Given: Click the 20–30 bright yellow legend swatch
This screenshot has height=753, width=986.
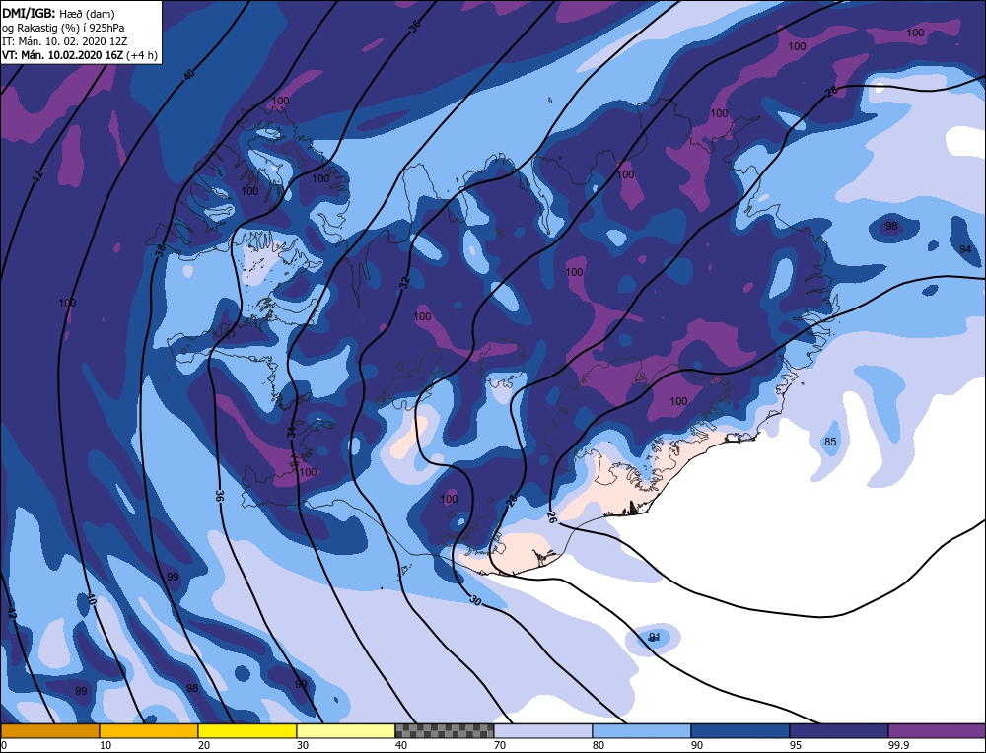Looking at the screenshot, I should coord(247,731).
